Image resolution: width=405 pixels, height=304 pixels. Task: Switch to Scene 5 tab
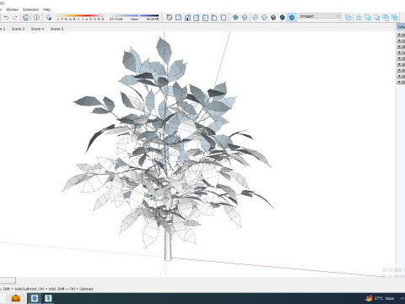(x=57, y=29)
